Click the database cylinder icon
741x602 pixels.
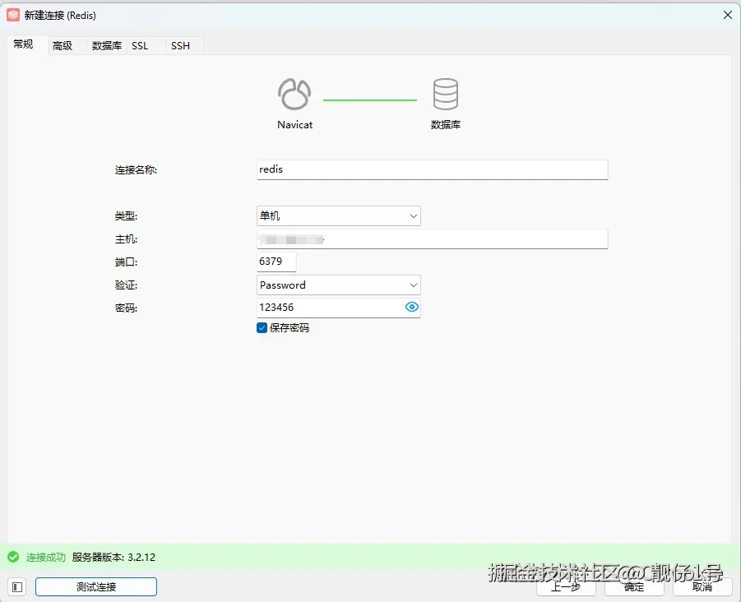tap(445, 94)
